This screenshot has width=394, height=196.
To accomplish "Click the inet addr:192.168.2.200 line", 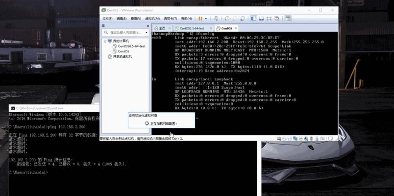I will (x=249, y=42).
